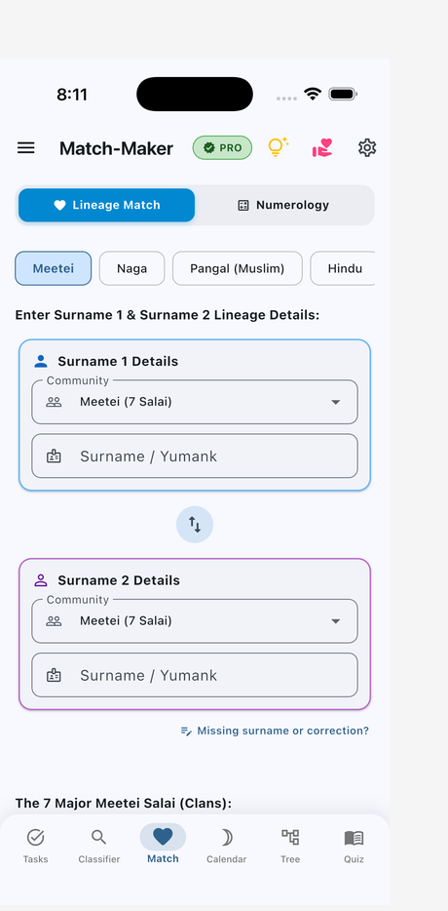Swap surnames with the arrows button
The width and height of the screenshot is (448, 911).
pos(195,525)
